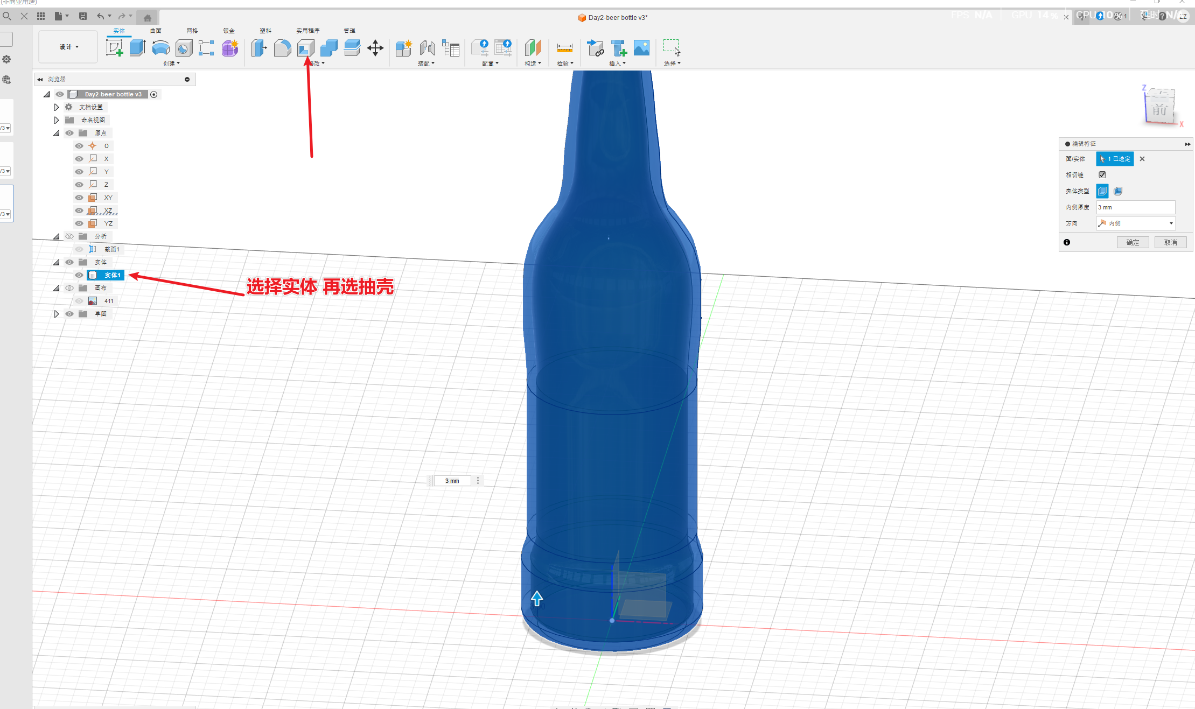This screenshot has height=709, width=1195.
Task: Switch to the 钣金 sheet metal tab
Action: [229, 31]
